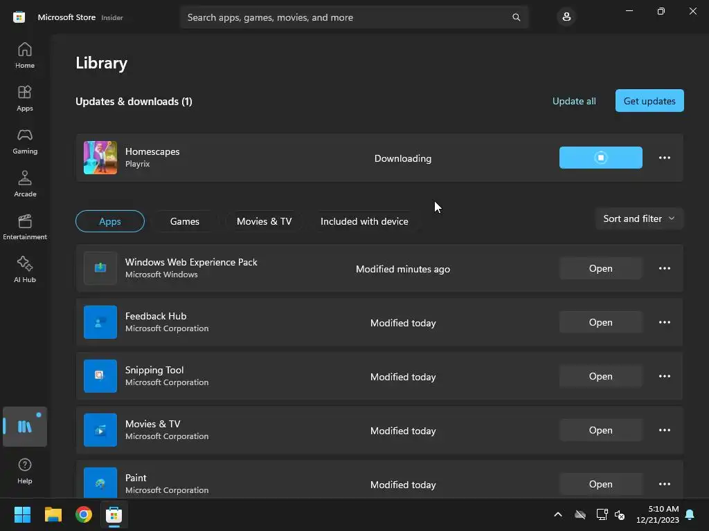Open Google Chrome from the taskbar

tap(84, 514)
